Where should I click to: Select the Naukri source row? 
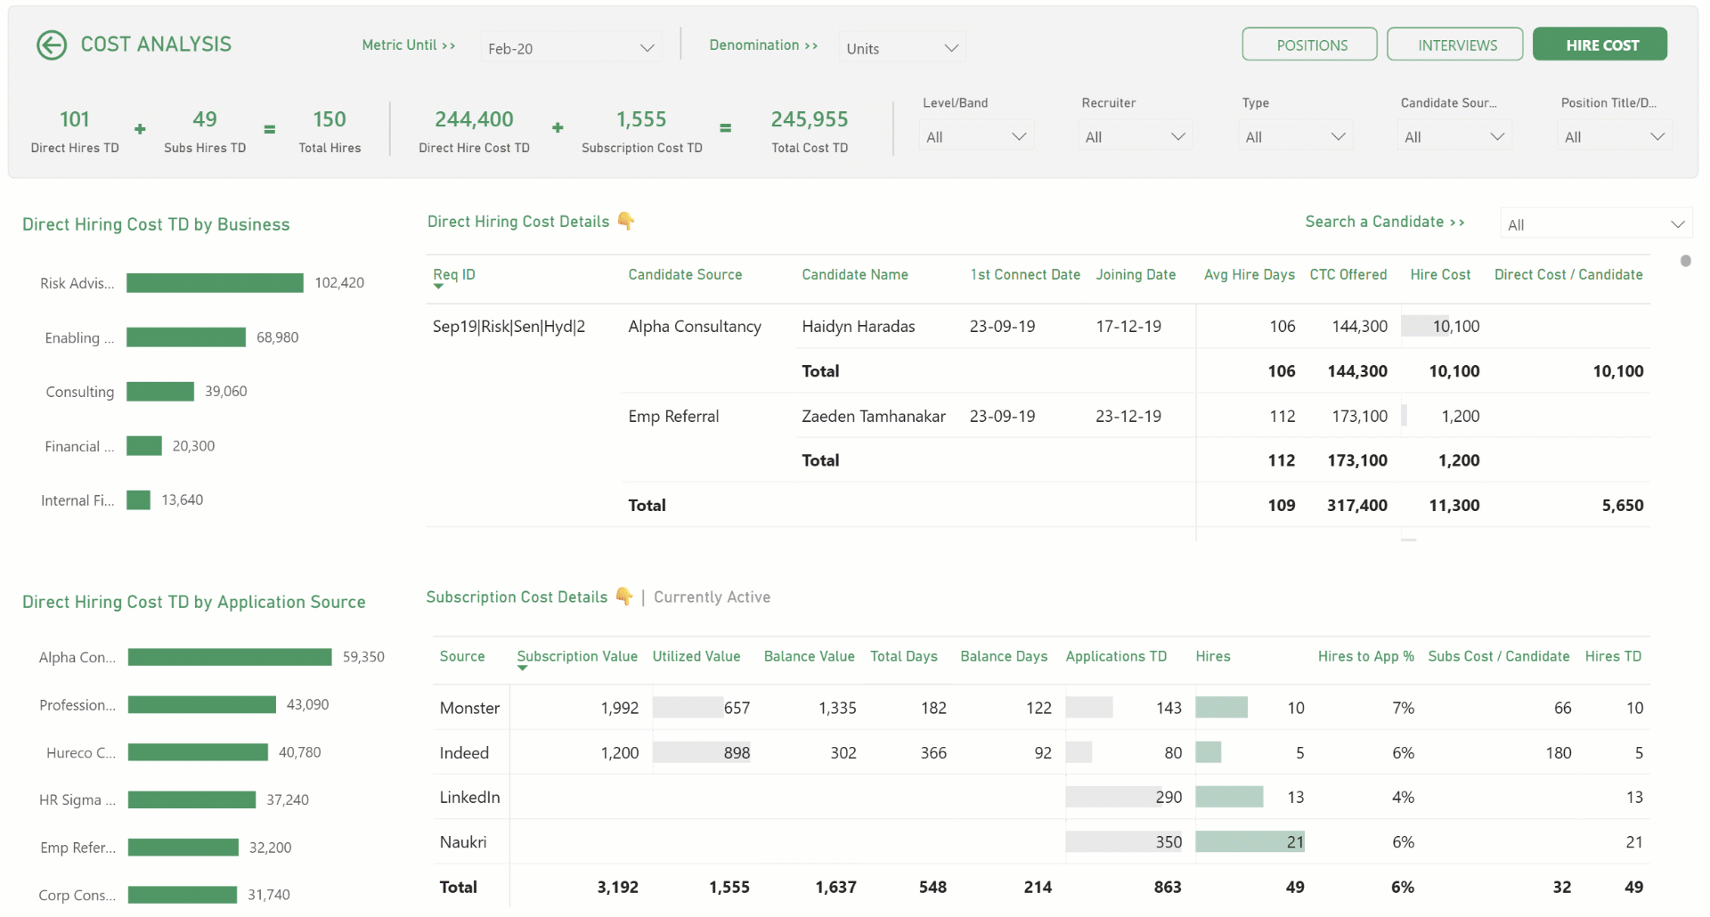[x=1041, y=841]
